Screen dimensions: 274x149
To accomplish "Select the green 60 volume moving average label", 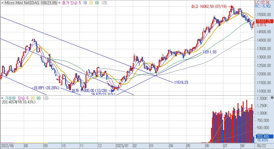I will (39, 98).
